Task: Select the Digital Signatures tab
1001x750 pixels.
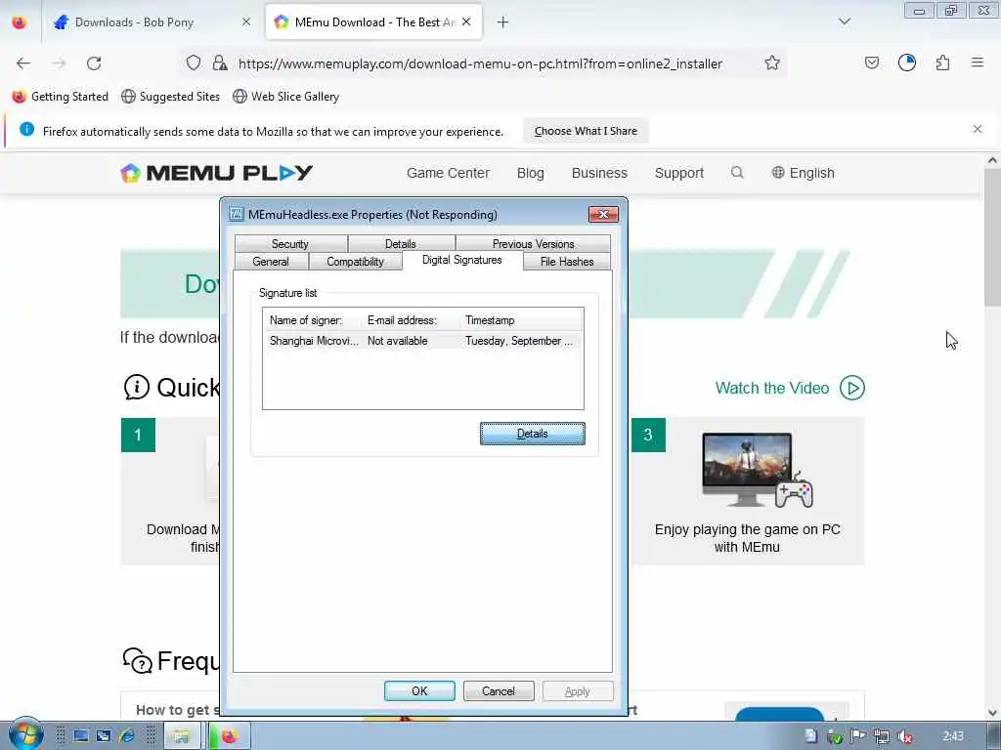Action: point(462,260)
